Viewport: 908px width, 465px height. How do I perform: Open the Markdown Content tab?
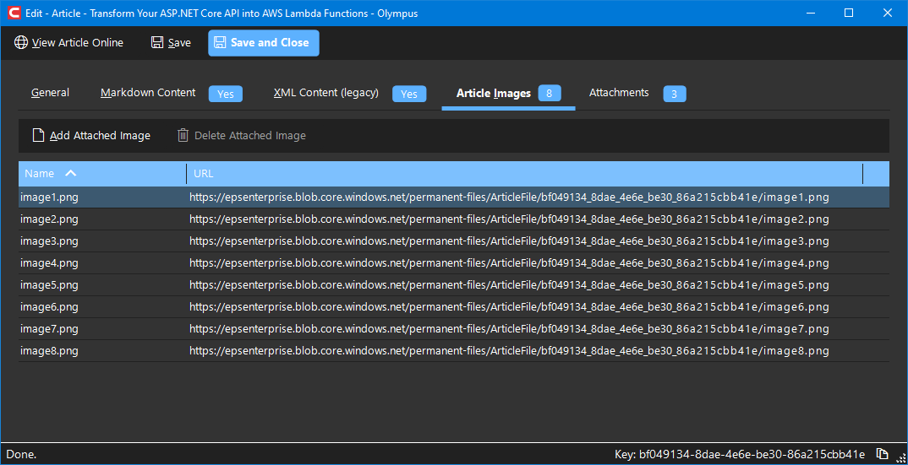point(148,93)
